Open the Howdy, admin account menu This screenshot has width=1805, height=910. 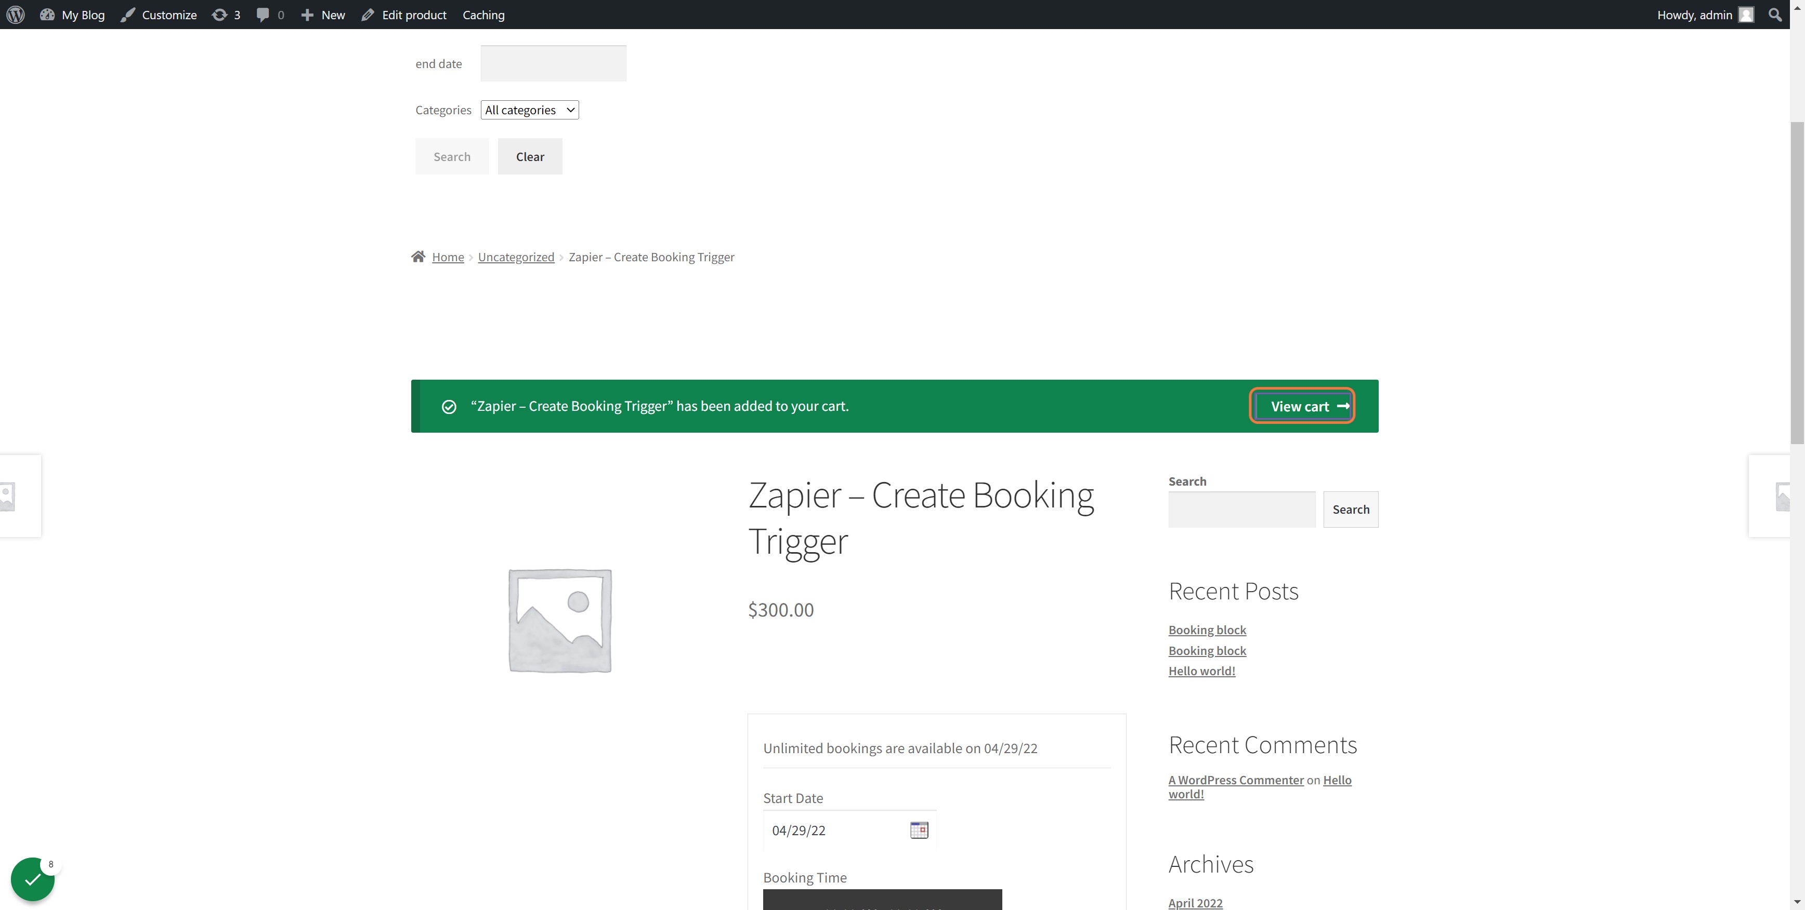[x=1705, y=15]
